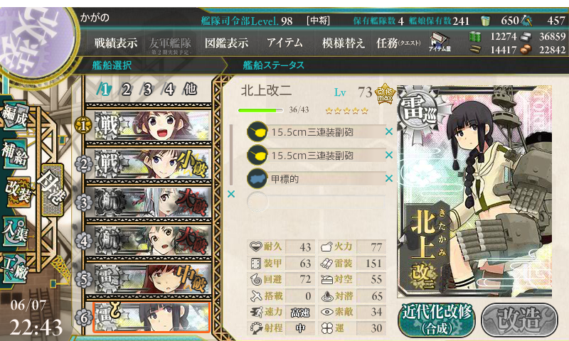The width and height of the screenshot is (569, 341).
Task: Open the 補給 resupply sidebar icon
Action: point(14,153)
